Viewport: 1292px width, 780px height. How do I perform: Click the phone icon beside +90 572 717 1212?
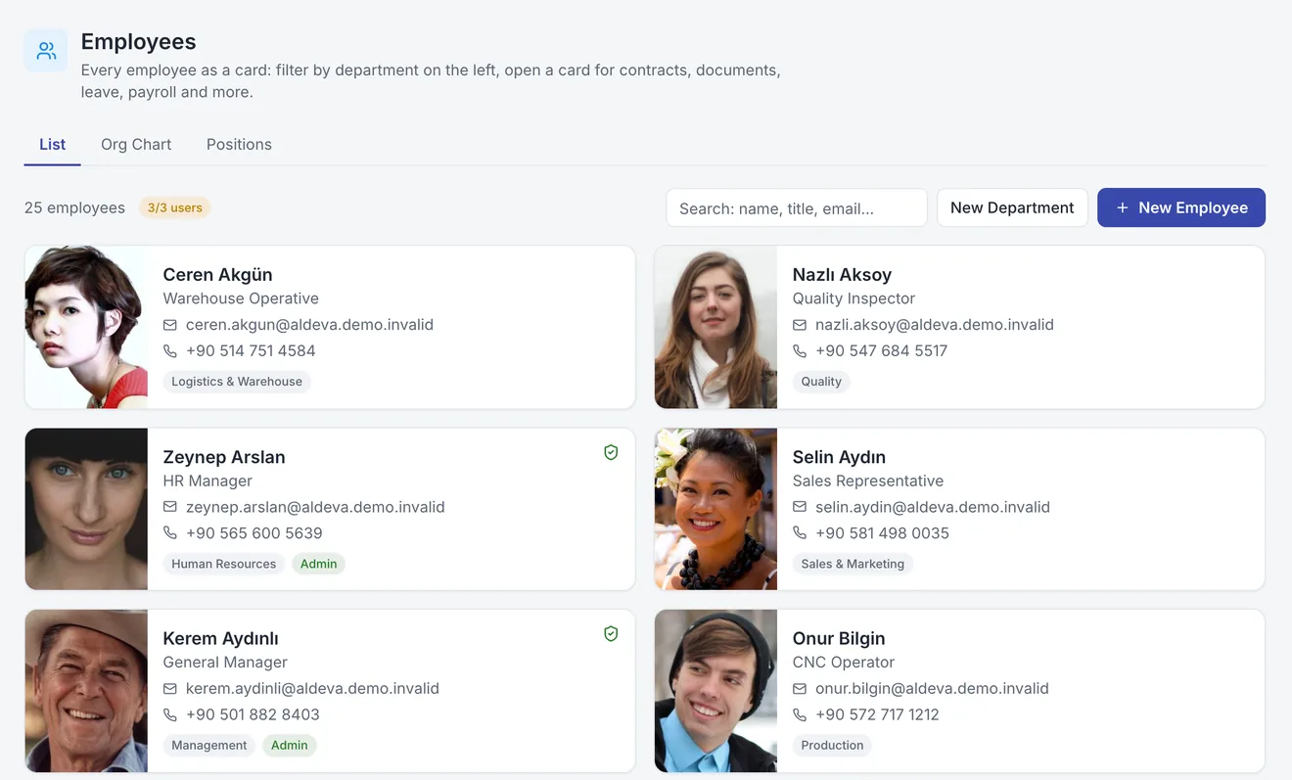[800, 714]
